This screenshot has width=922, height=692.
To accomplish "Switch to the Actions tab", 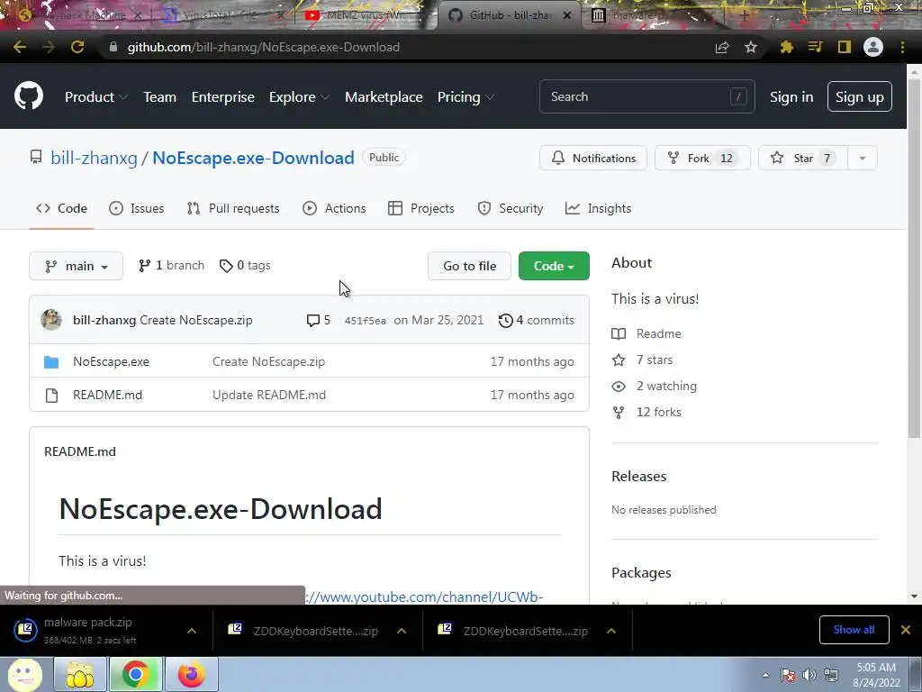I will coord(334,208).
